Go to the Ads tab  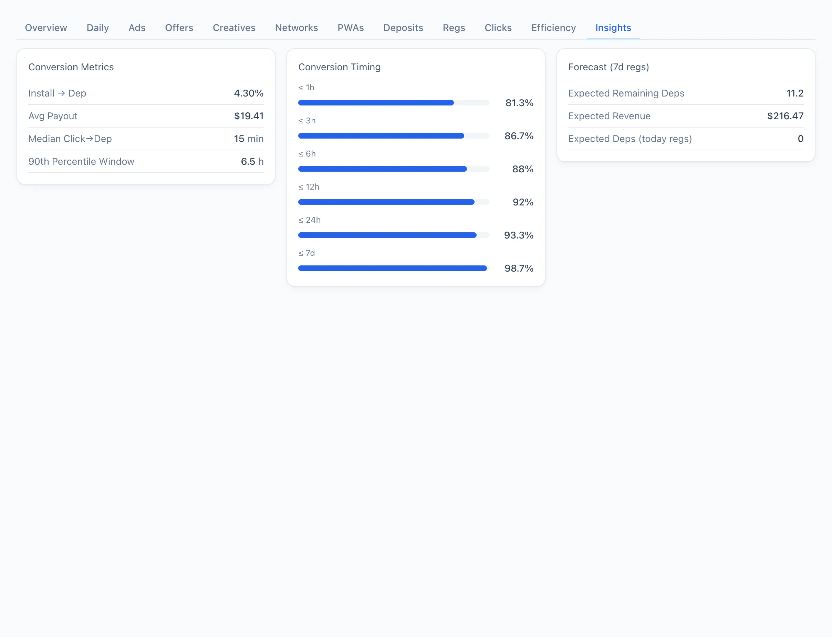137,28
